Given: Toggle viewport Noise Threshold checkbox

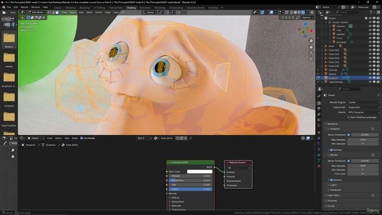Looking at the screenshot, I should [x=349, y=135].
